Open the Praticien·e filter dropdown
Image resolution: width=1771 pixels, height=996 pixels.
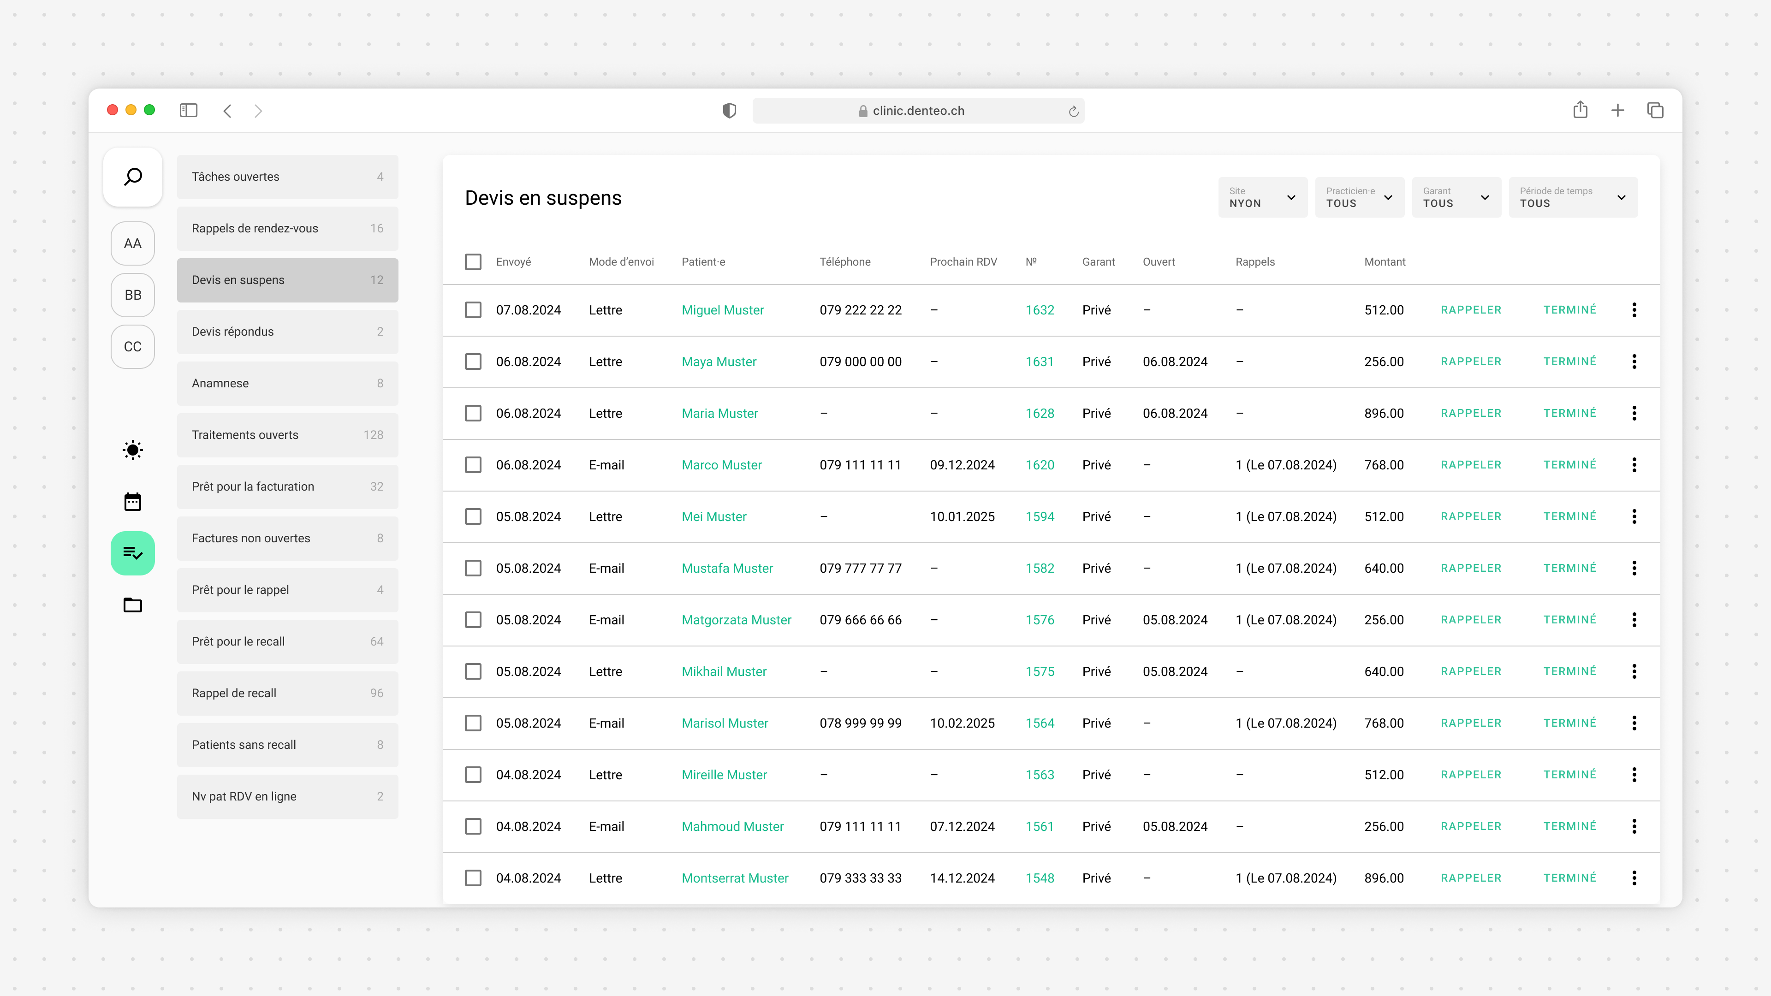1359,197
